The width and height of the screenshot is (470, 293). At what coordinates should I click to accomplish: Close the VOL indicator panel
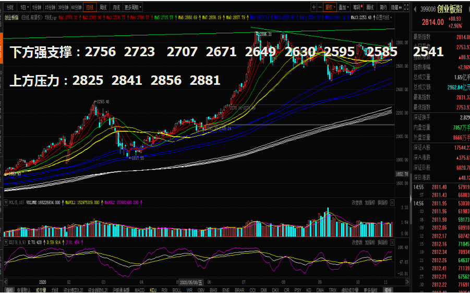click(392, 203)
